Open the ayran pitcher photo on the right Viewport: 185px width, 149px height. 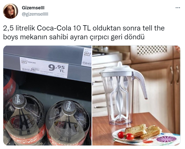tap(136, 96)
